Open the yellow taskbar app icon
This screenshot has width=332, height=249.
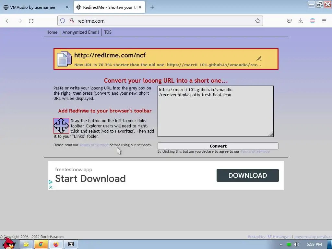tap(26, 244)
